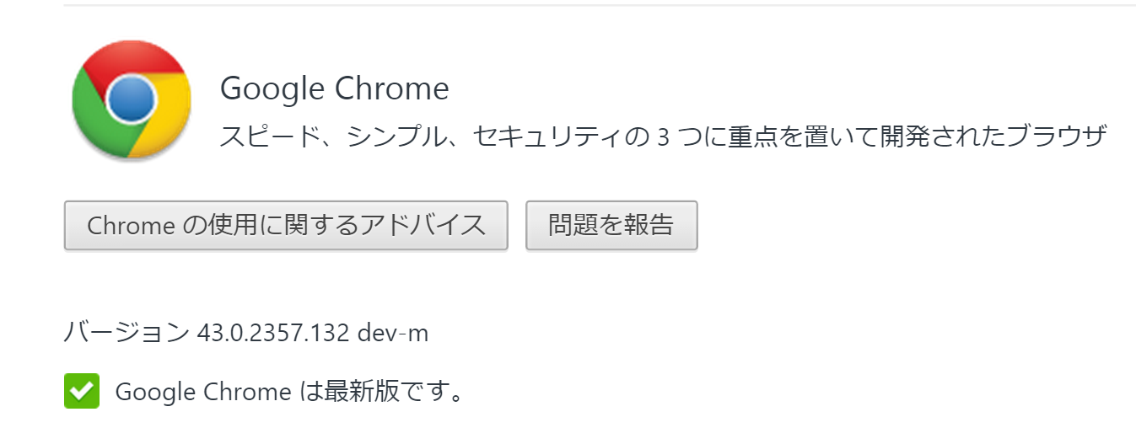Image resolution: width=1136 pixels, height=444 pixels.
Task: Click the digit 3 in the tagline
Action: (663, 137)
